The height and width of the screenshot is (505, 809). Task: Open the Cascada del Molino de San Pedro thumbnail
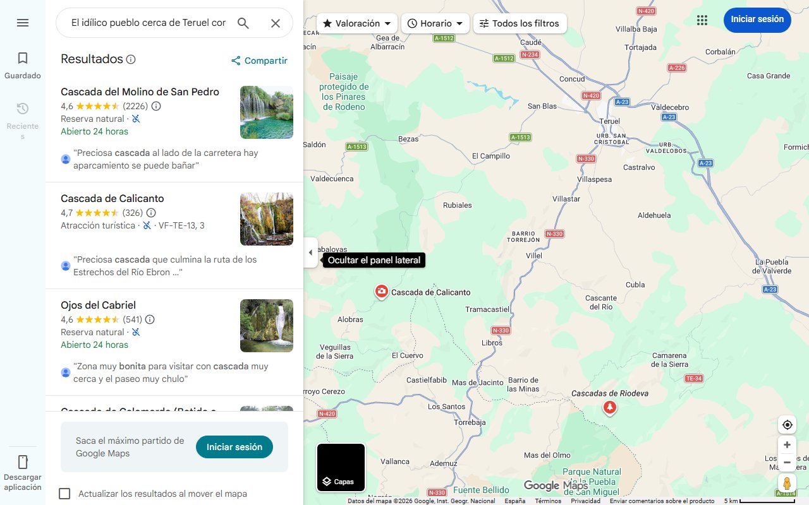[266, 112]
